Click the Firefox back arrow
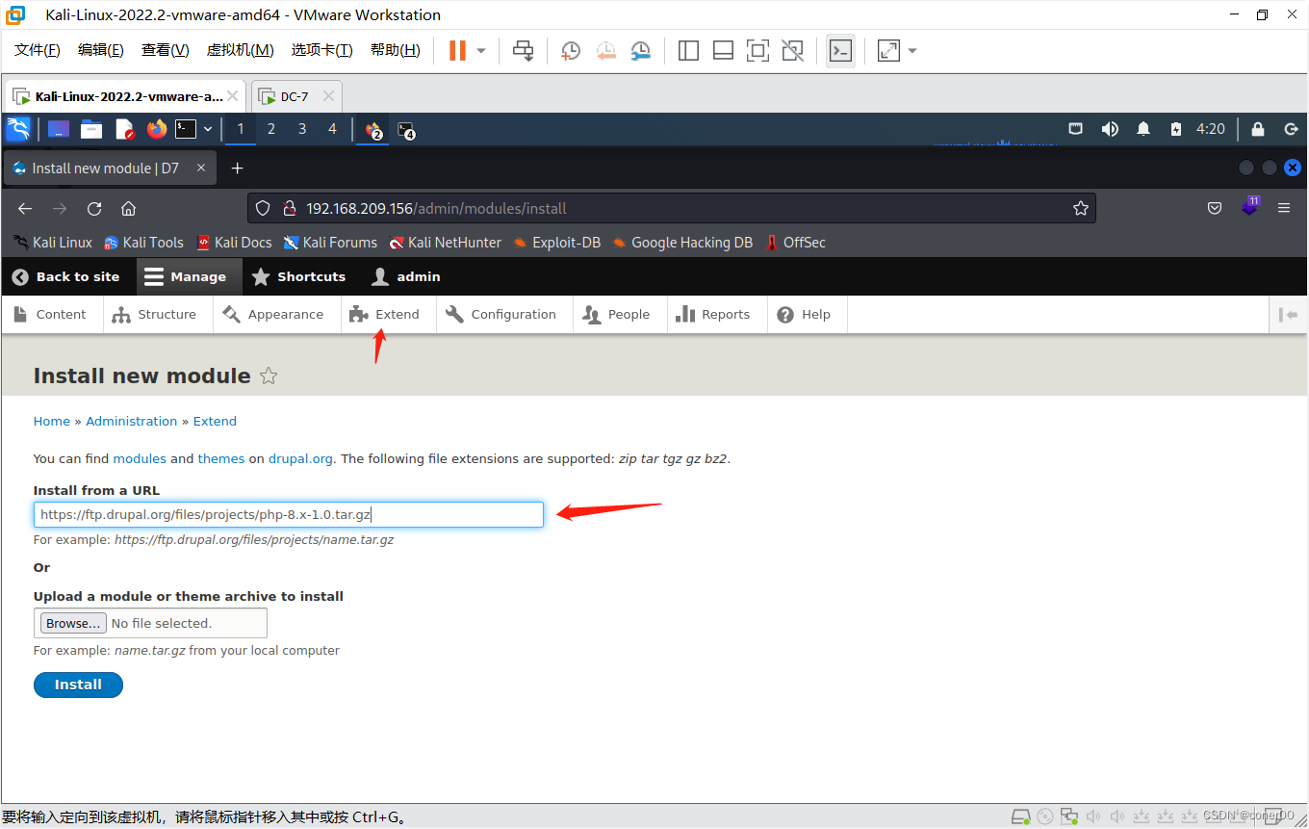Screen dimensions: 1309x829 [x=25, y=208]
